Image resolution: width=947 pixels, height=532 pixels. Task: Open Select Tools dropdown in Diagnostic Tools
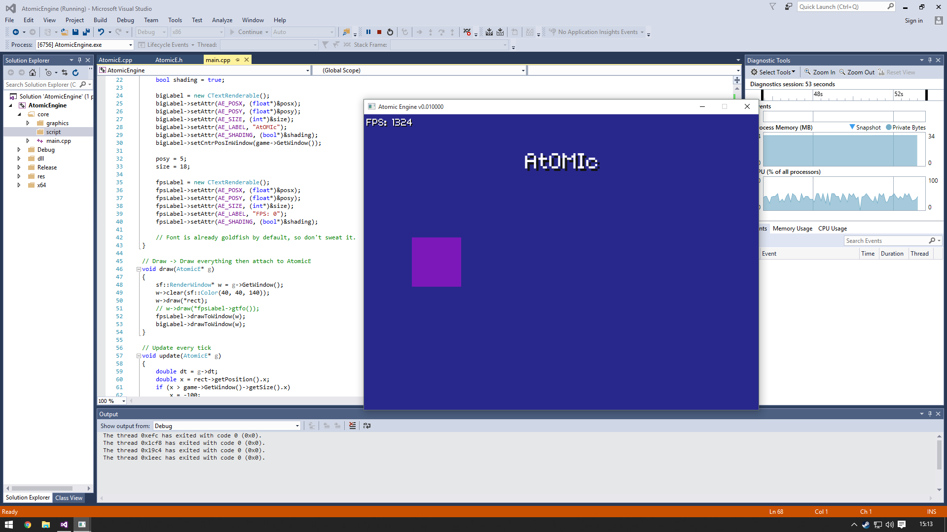pos(773,72)
